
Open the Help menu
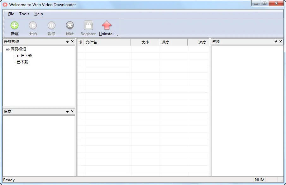click(x=39, y=14)
